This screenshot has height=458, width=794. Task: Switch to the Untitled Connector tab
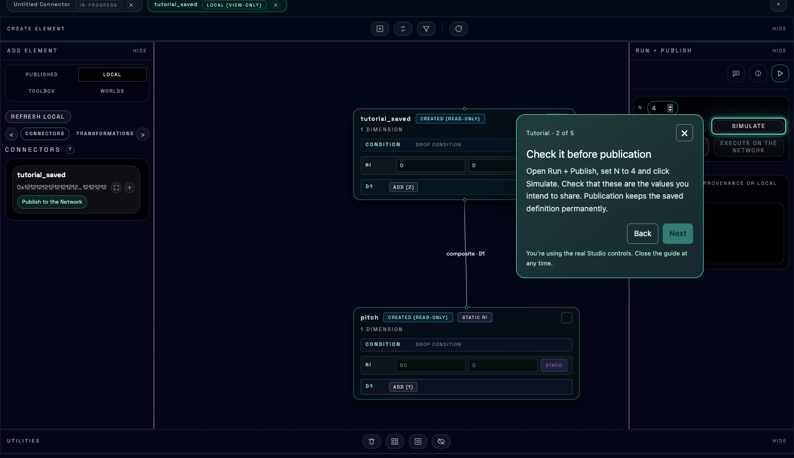(x=42, y=4)
